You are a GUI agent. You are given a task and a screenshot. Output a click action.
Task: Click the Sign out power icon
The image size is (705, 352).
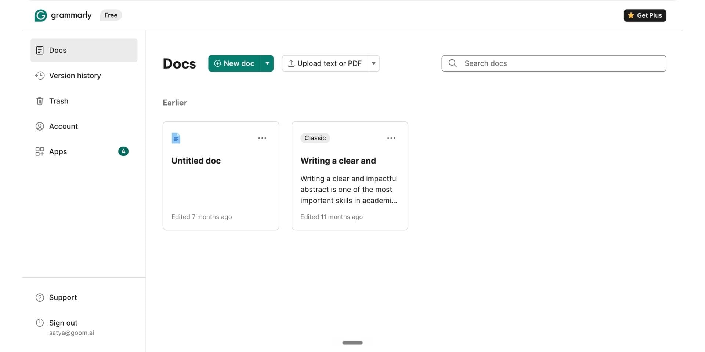[40, 323]
